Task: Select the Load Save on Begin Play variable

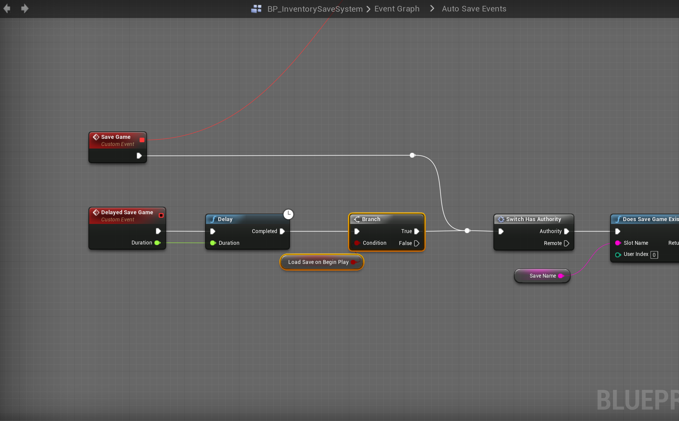Action: [x=318, y=262]
